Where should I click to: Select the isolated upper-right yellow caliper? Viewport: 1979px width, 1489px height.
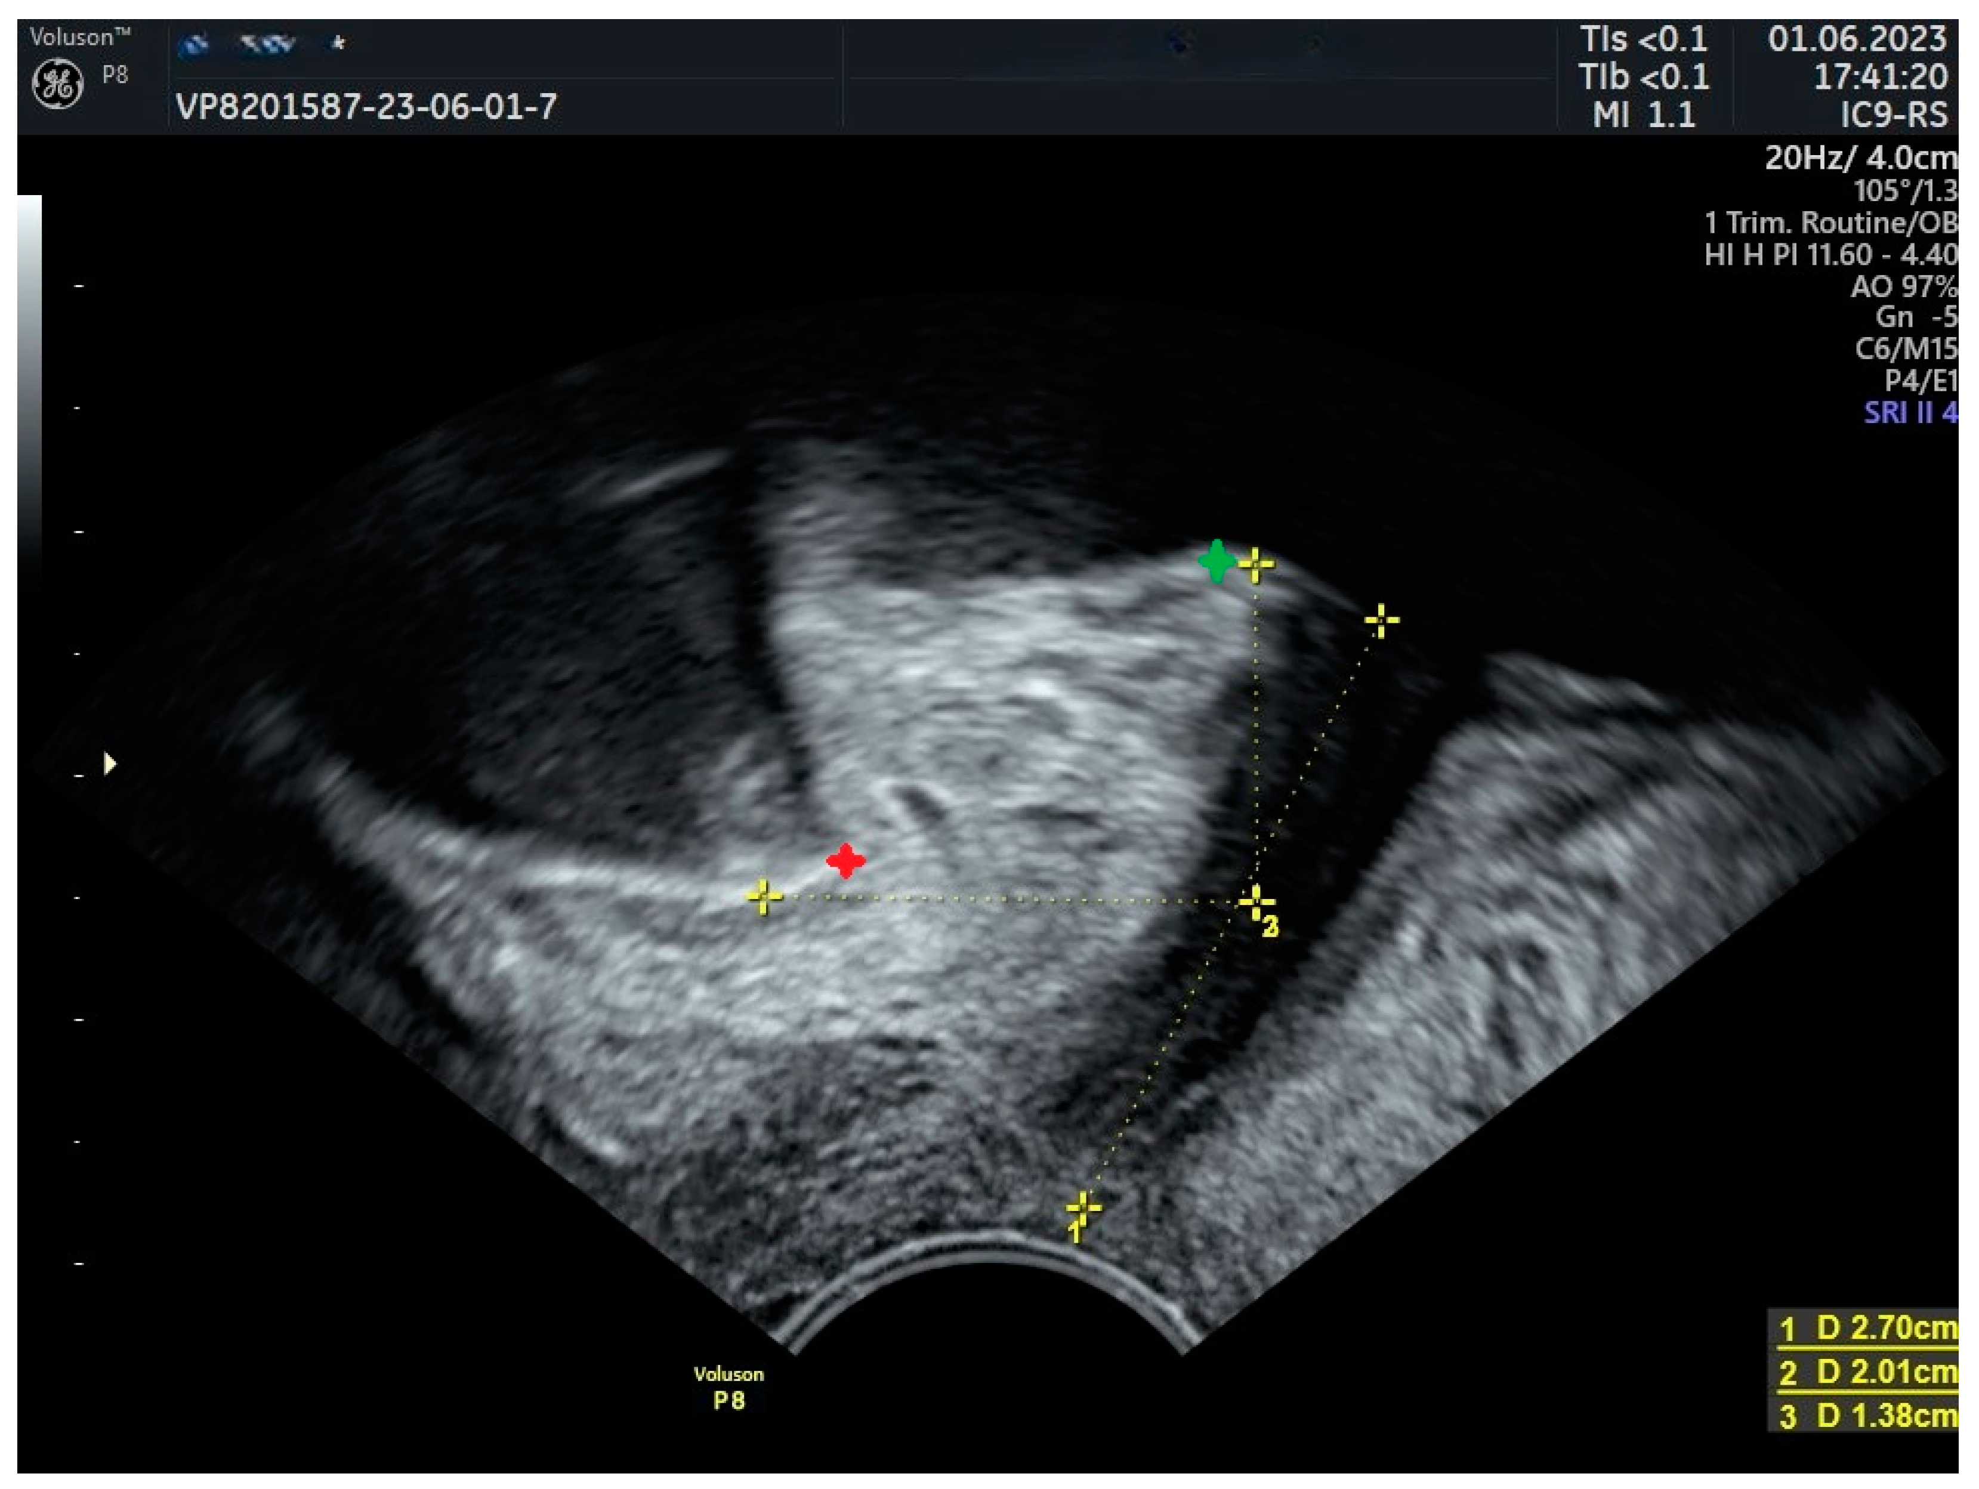[1381, 620]
